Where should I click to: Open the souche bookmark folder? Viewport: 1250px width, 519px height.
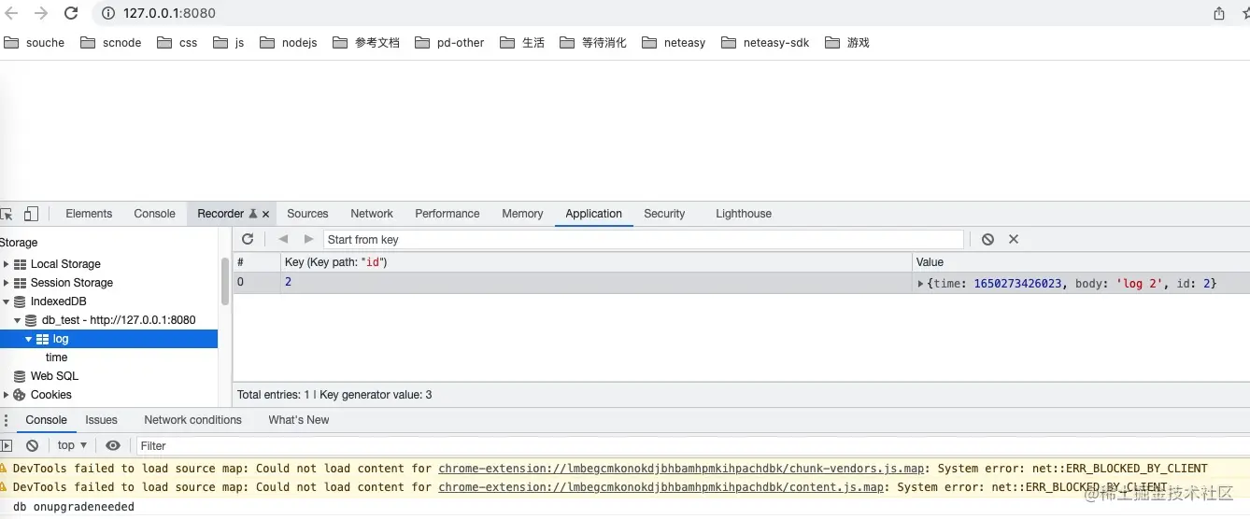pyautogui.click(x=35, y=43)
